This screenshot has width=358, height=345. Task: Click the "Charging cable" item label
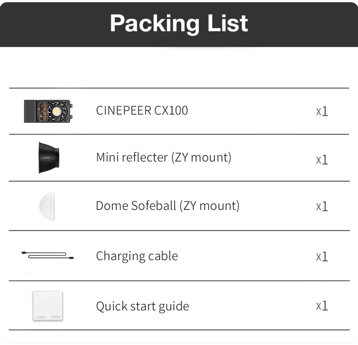point(137,256)
